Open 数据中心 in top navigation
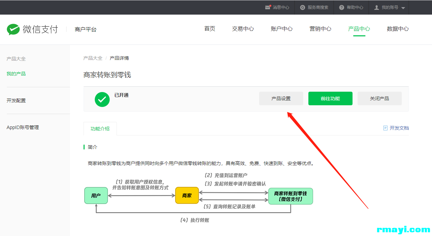Image resolution: width=432 pixels, height=236 pixels. click(x=398, y=29)
